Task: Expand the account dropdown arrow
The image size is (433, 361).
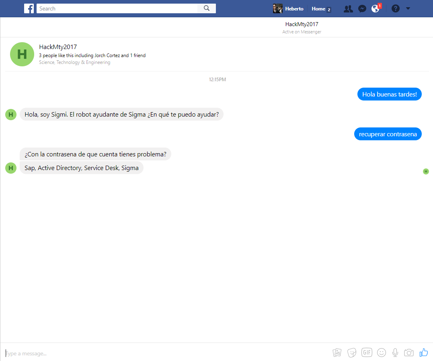Action: pyautogui.click(x=408, y=8)
